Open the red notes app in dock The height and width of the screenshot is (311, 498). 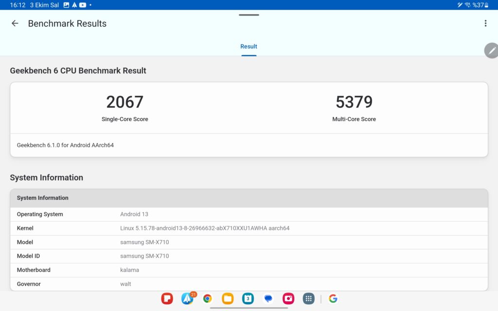tap(167, 299)
